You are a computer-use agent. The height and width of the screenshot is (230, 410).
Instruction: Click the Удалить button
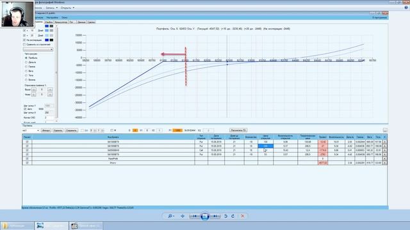click(x=58, y=130)
